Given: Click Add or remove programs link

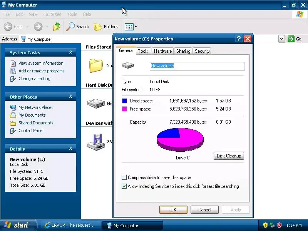Looking at the screenshot, I should [x=42, y=71].
